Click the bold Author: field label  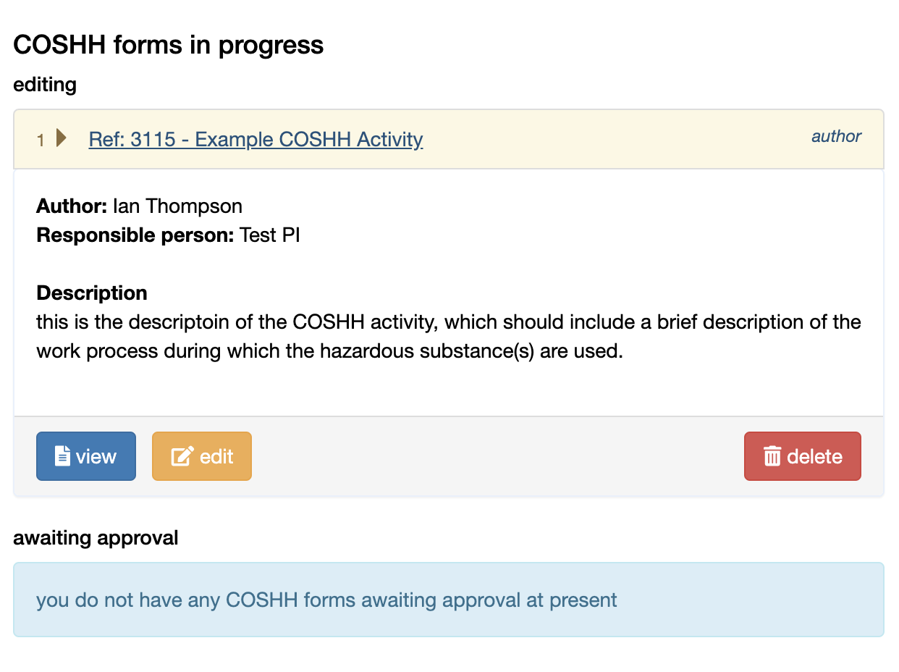pyautogui.click(x=72, y=206)
